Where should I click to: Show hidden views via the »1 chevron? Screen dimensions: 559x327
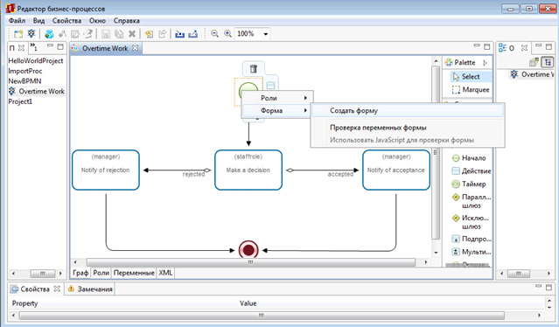tap(33, 46)
